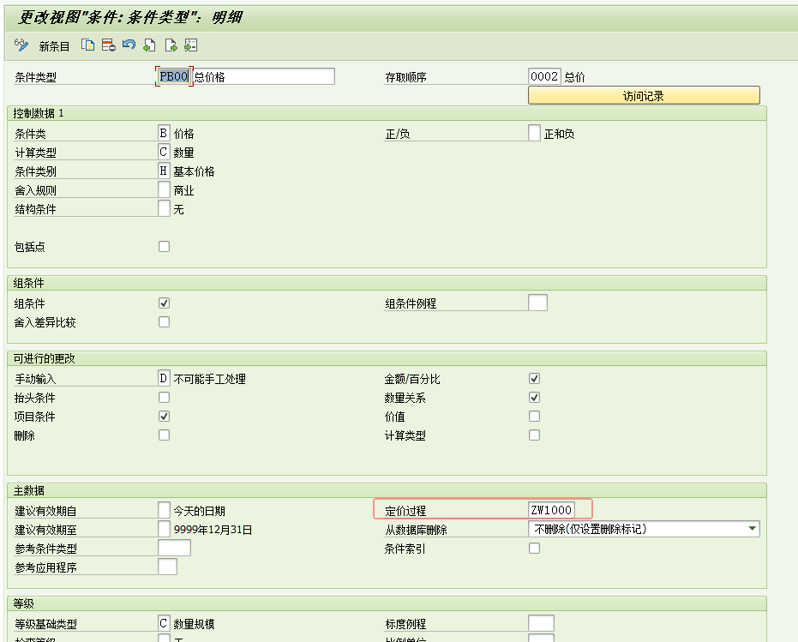
Task: Click the 定价过程 field containing ZW1000
Action: [559, 510]
